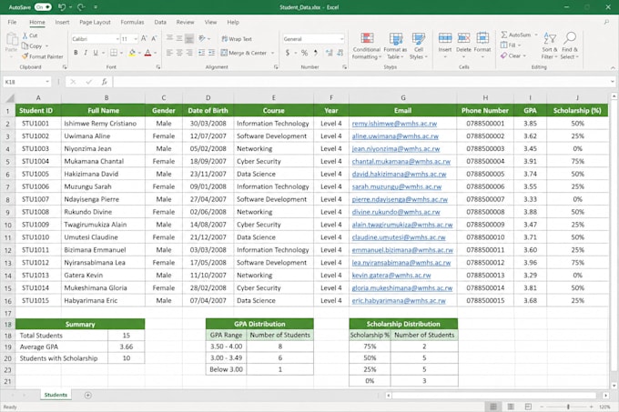Image resolution: width=619 pixels, height=412 pixels.
Task: Click the Borders icon
Action: pos(114,53)
